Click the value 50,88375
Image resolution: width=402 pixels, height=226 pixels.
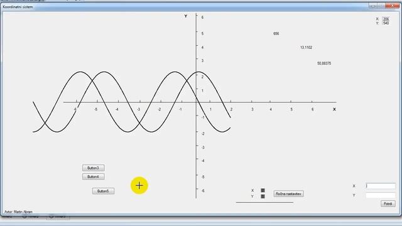point(324,63)
